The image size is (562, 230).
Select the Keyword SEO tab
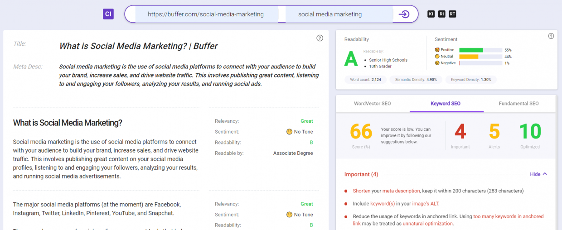(446, 104)
